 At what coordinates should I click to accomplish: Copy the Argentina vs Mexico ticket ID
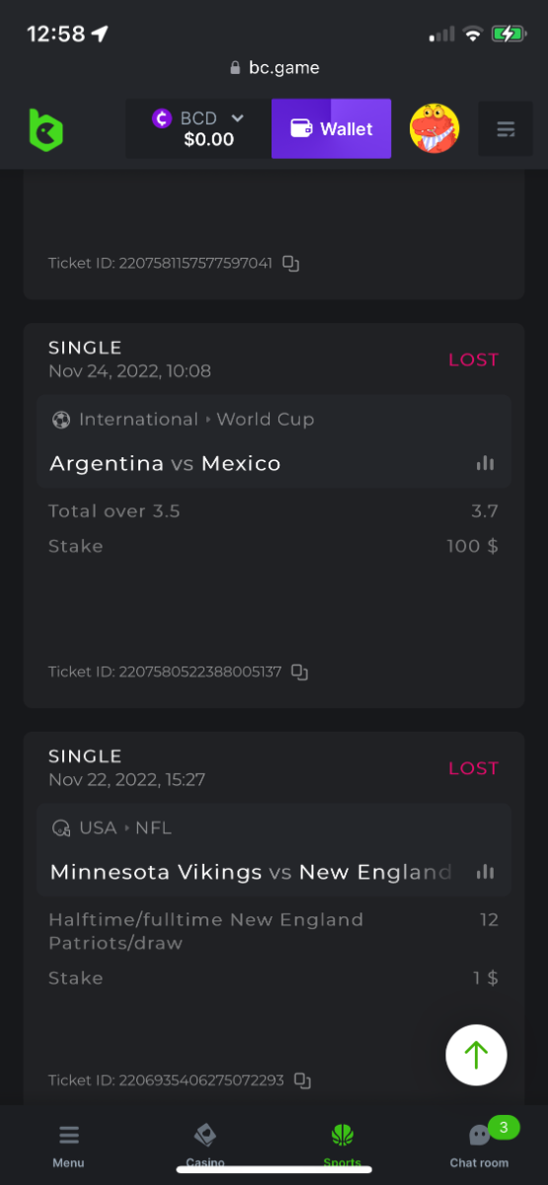[x=300, y=672]
